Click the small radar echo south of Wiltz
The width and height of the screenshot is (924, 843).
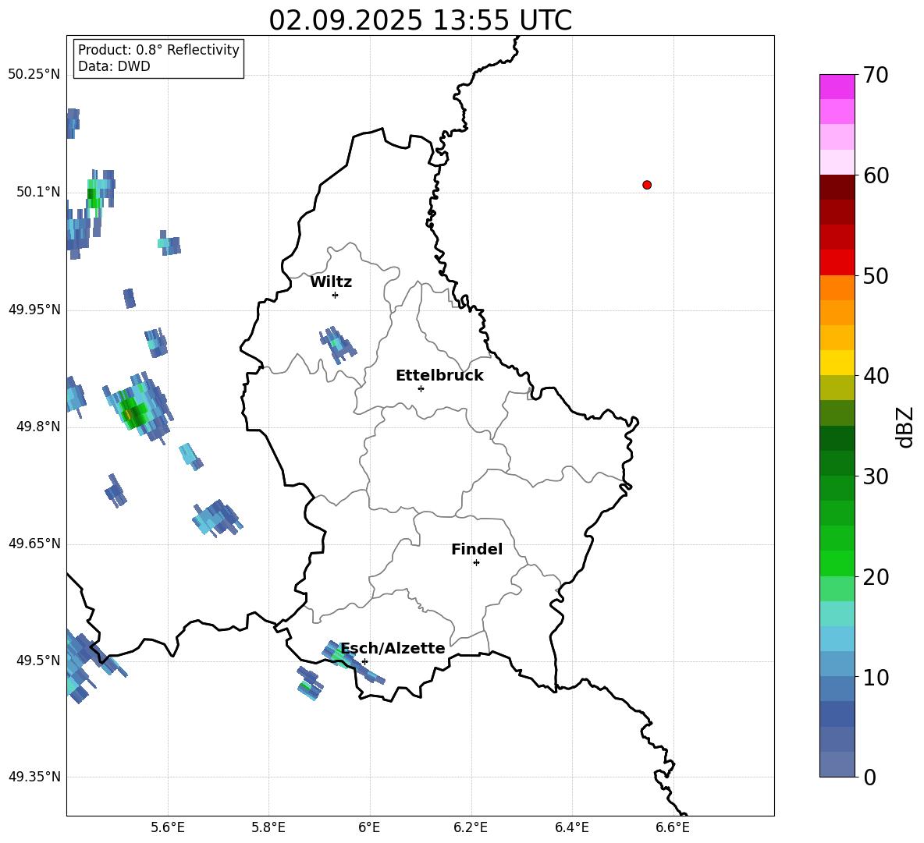click(x=338, y=345)
